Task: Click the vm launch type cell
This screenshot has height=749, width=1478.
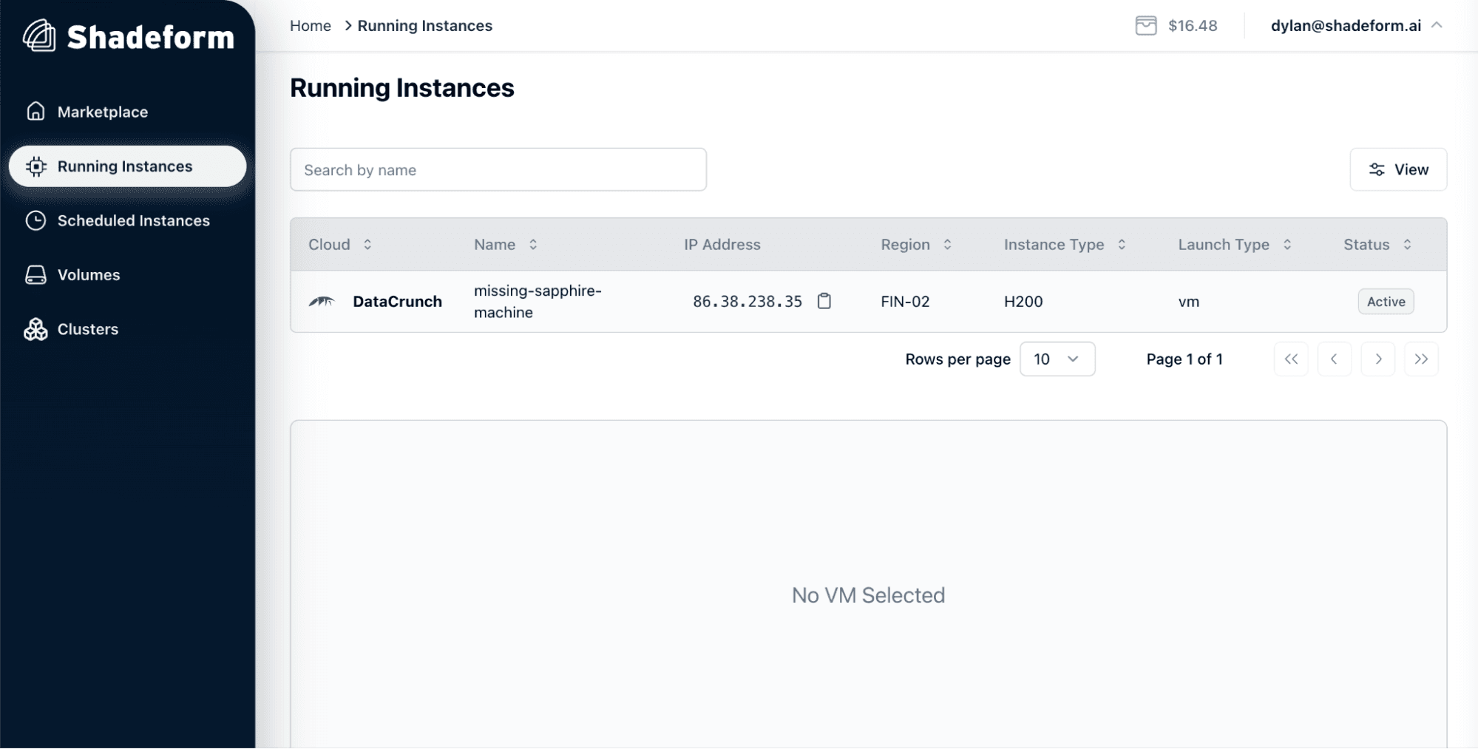Action: 1188,301
